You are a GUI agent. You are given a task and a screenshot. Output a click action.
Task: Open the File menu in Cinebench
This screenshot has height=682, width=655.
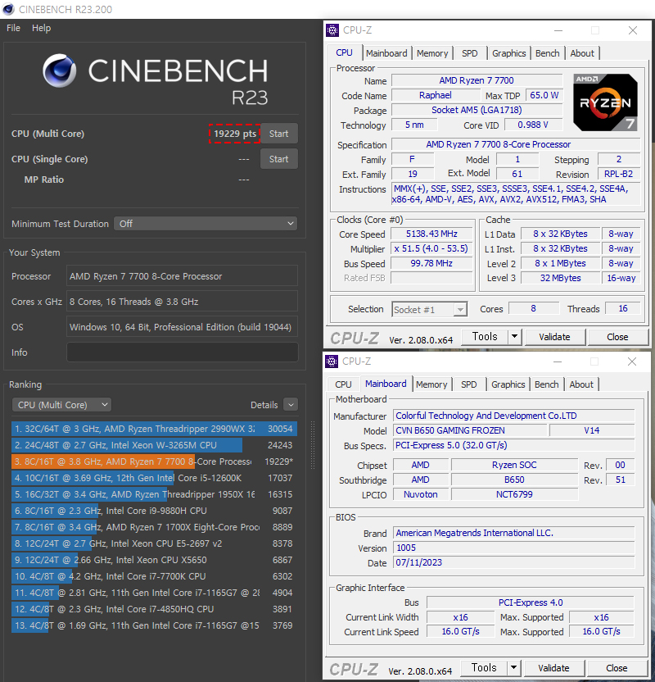(13, 28)
